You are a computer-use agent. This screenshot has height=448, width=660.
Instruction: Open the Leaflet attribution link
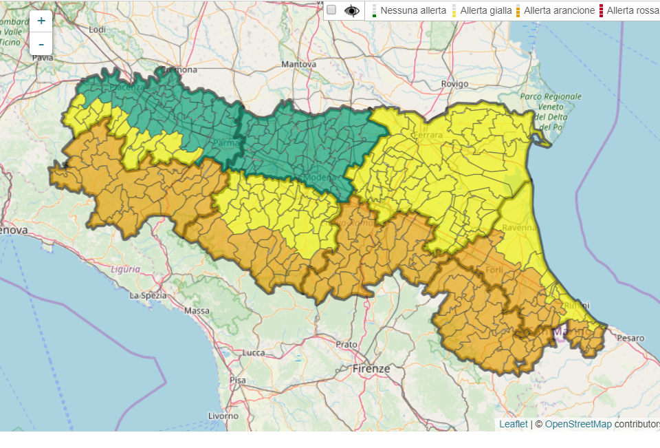[x=513, y=424]
